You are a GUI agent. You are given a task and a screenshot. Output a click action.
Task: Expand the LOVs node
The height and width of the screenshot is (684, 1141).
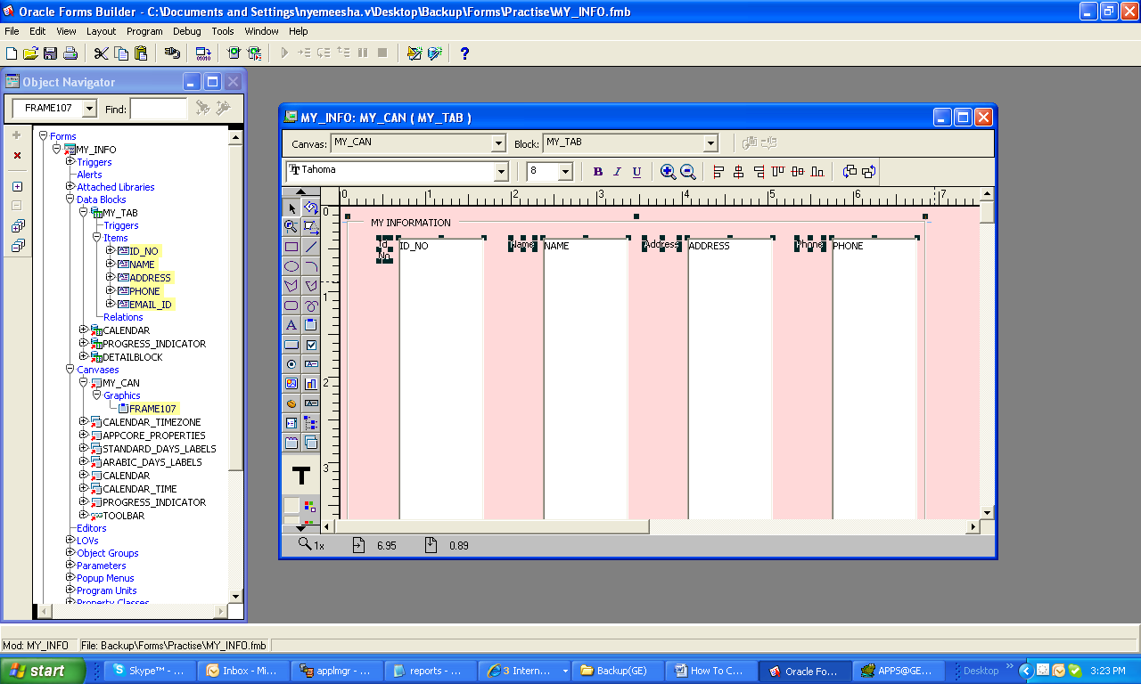pos(70,540)
